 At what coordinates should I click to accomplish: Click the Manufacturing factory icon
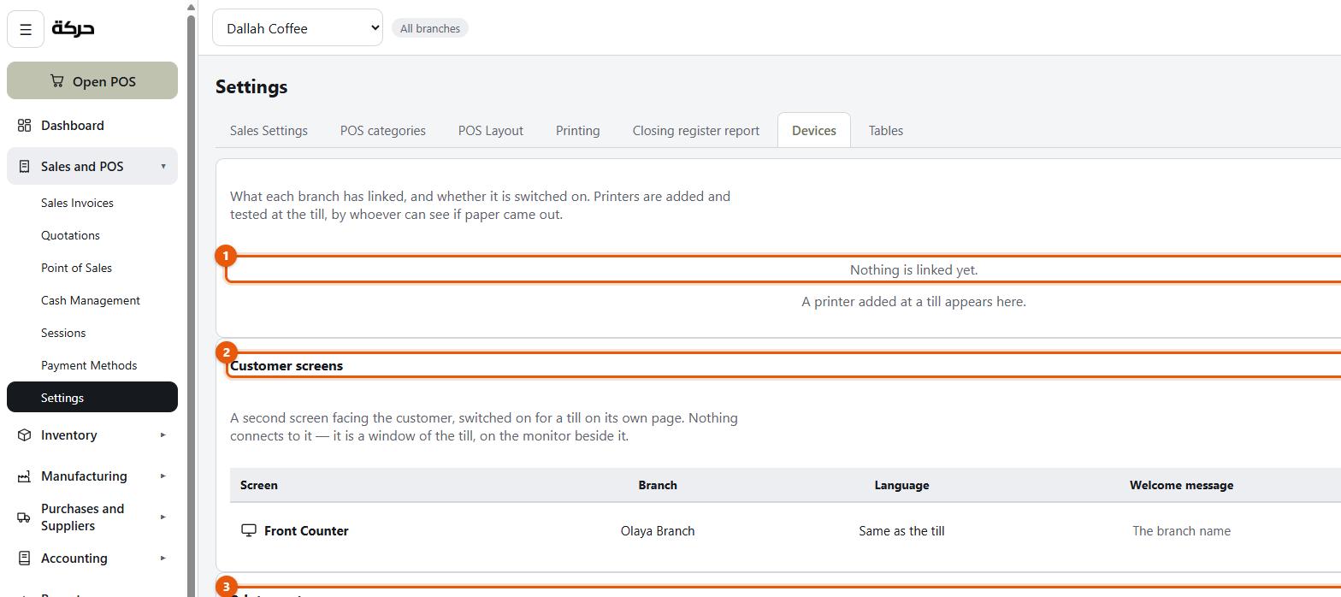coord(24,476)
